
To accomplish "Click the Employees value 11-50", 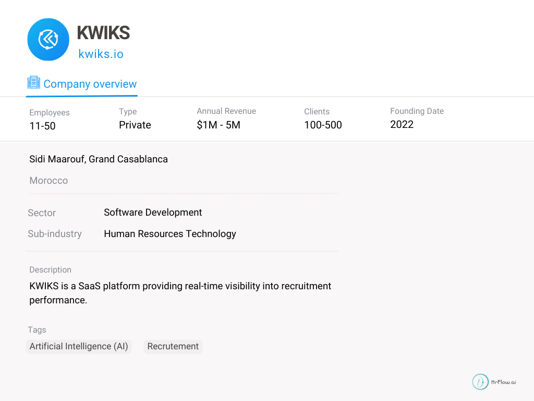I will point(43,126).
